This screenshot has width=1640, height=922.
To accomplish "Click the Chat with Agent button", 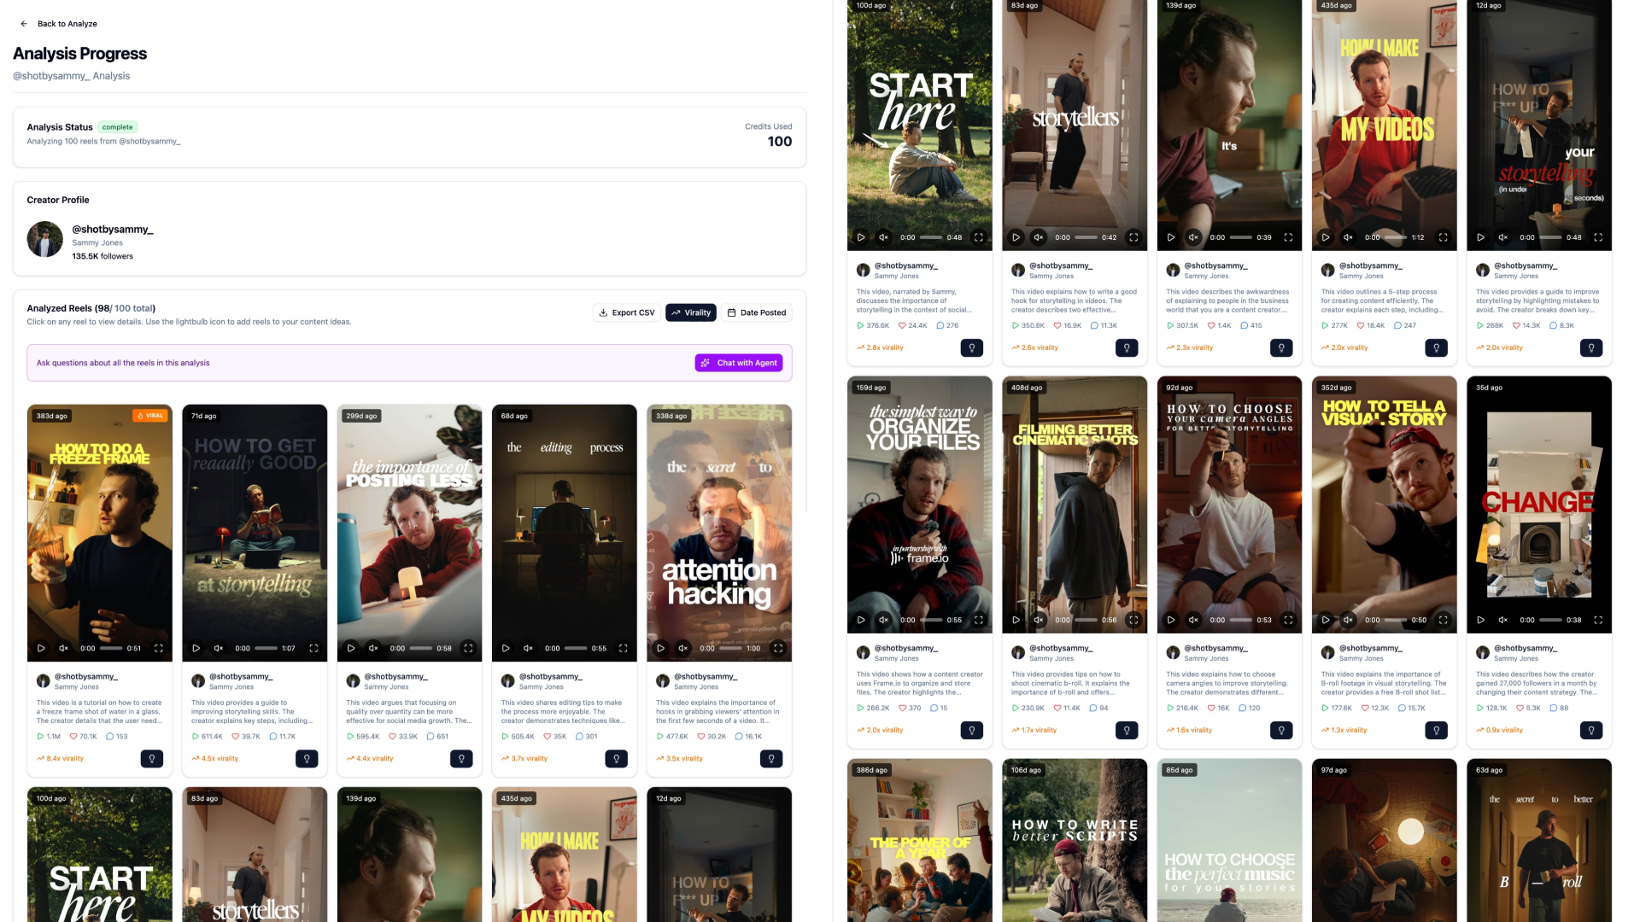I will 739,363.
